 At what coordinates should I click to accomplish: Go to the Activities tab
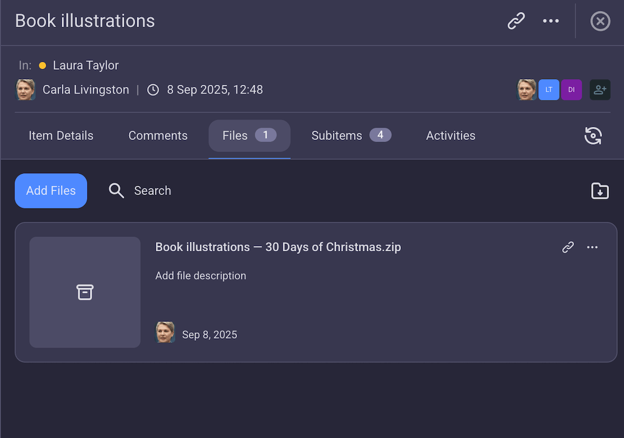click(450, 136)
